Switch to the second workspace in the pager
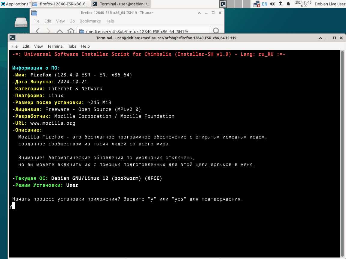The image size is (346, 259). coord(231,4)
